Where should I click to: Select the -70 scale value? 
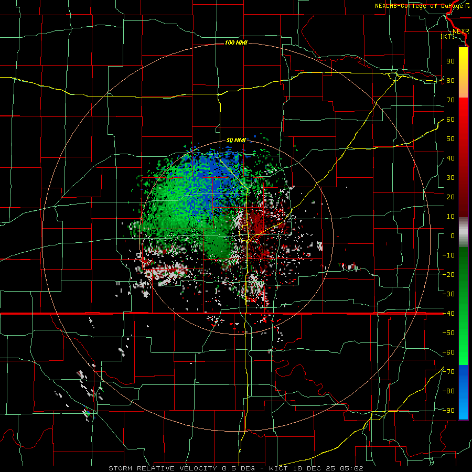[x=448, y=372]
